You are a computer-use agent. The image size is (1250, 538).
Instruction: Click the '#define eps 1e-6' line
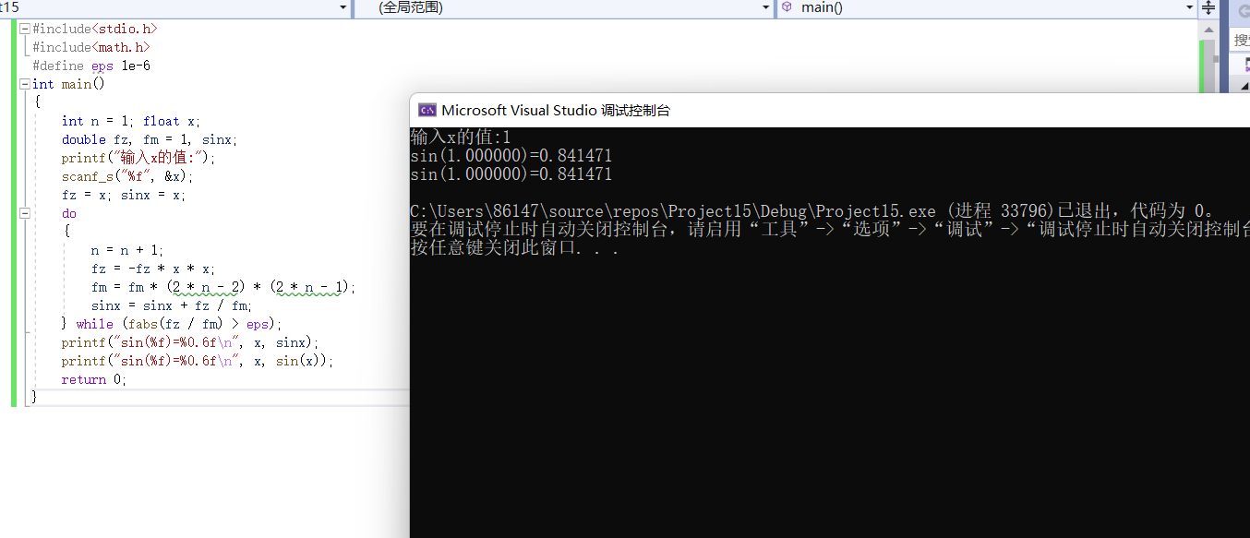pos(91,66)
